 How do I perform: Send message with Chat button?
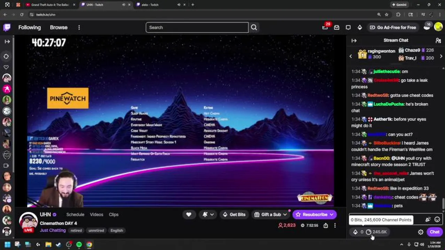435,232
